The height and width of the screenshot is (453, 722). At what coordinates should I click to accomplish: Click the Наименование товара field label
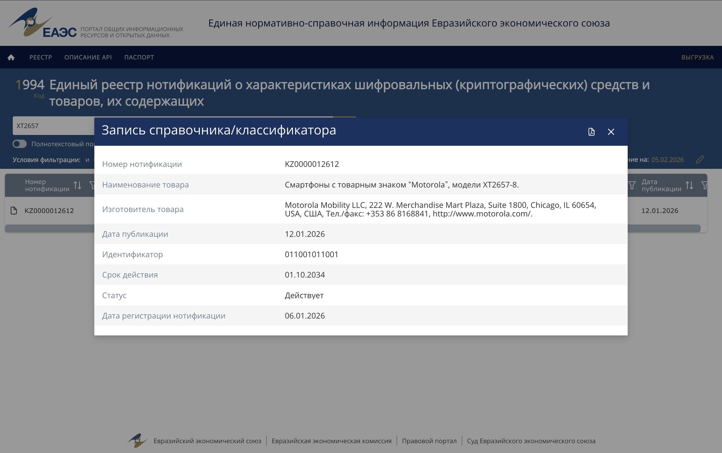145,185
